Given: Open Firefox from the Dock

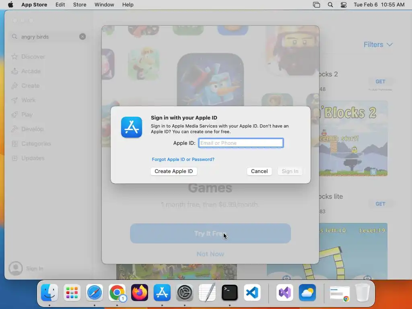Looking at the screenshot, I should [140, 293].
